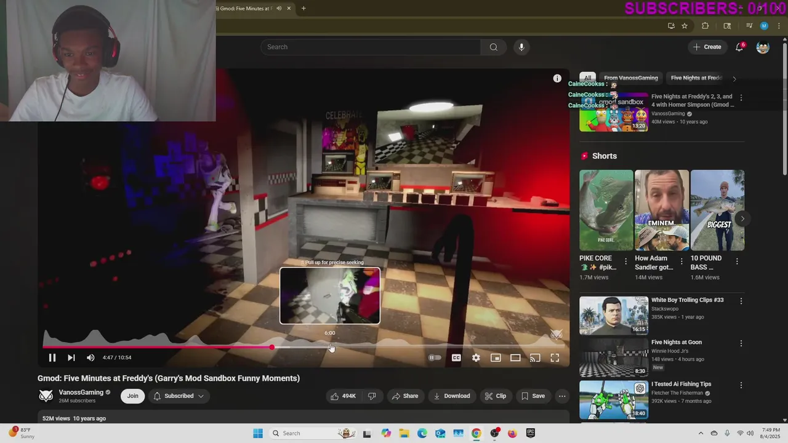Open options menu for 10 POUND BASS short
The height and width of the screenshot is (443, 788).
[x=737, y=261]
